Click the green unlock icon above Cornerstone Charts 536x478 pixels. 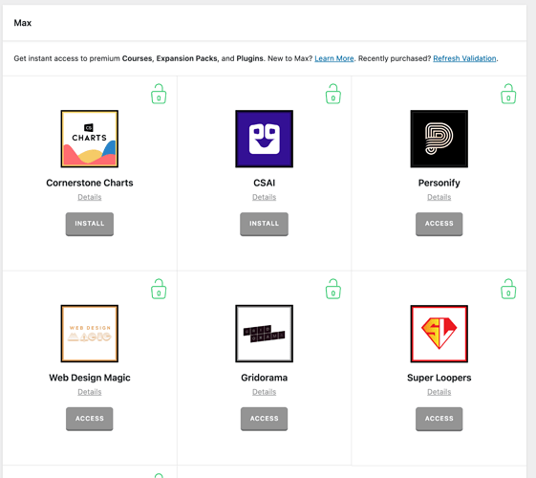click(x=159, y=94)
